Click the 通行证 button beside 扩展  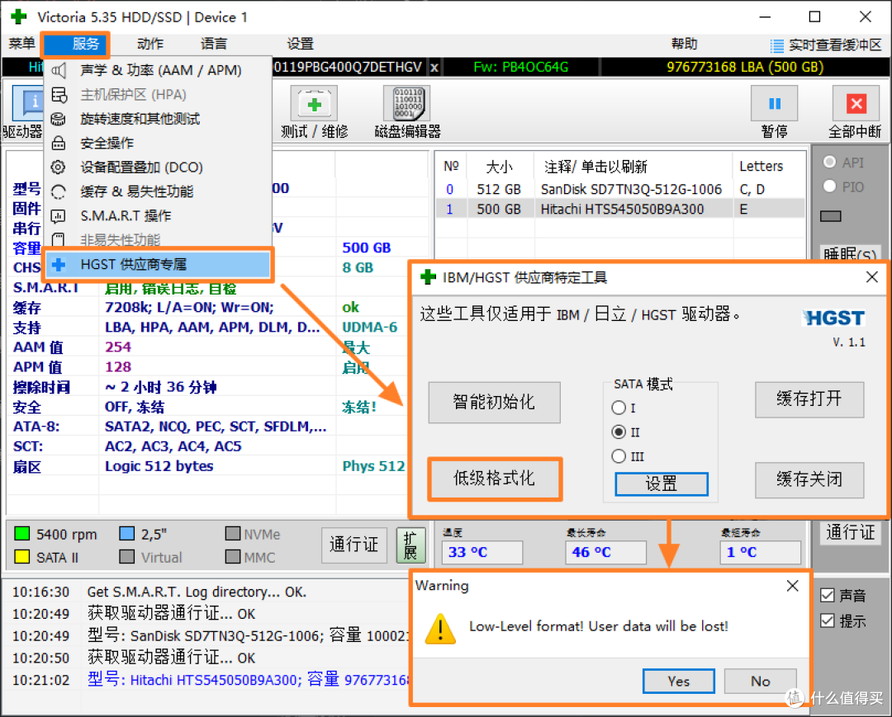pos(353,545)
